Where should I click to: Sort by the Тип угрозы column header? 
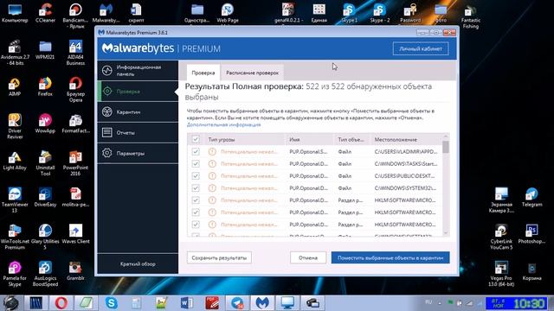tap(245, 140)
